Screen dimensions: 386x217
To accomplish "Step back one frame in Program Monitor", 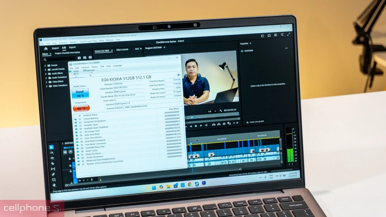I will click(x=191, y=126).
